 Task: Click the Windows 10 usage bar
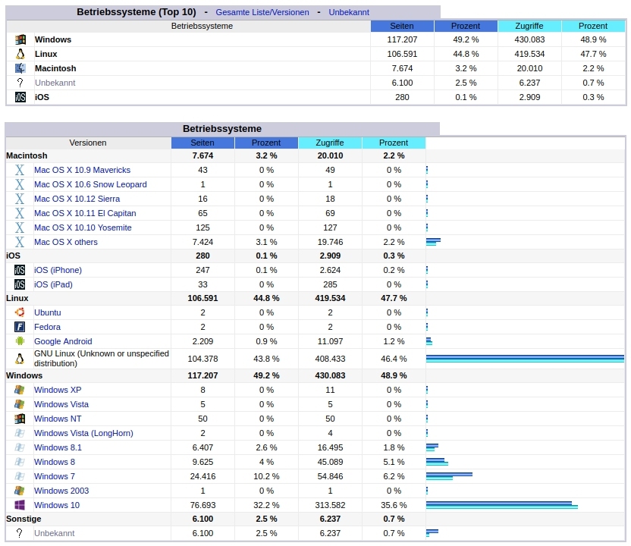click(502, 505)
